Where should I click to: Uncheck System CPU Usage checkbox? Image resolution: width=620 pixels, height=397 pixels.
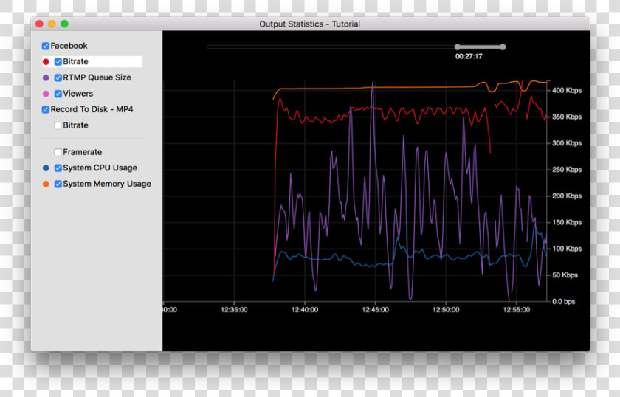58,168
